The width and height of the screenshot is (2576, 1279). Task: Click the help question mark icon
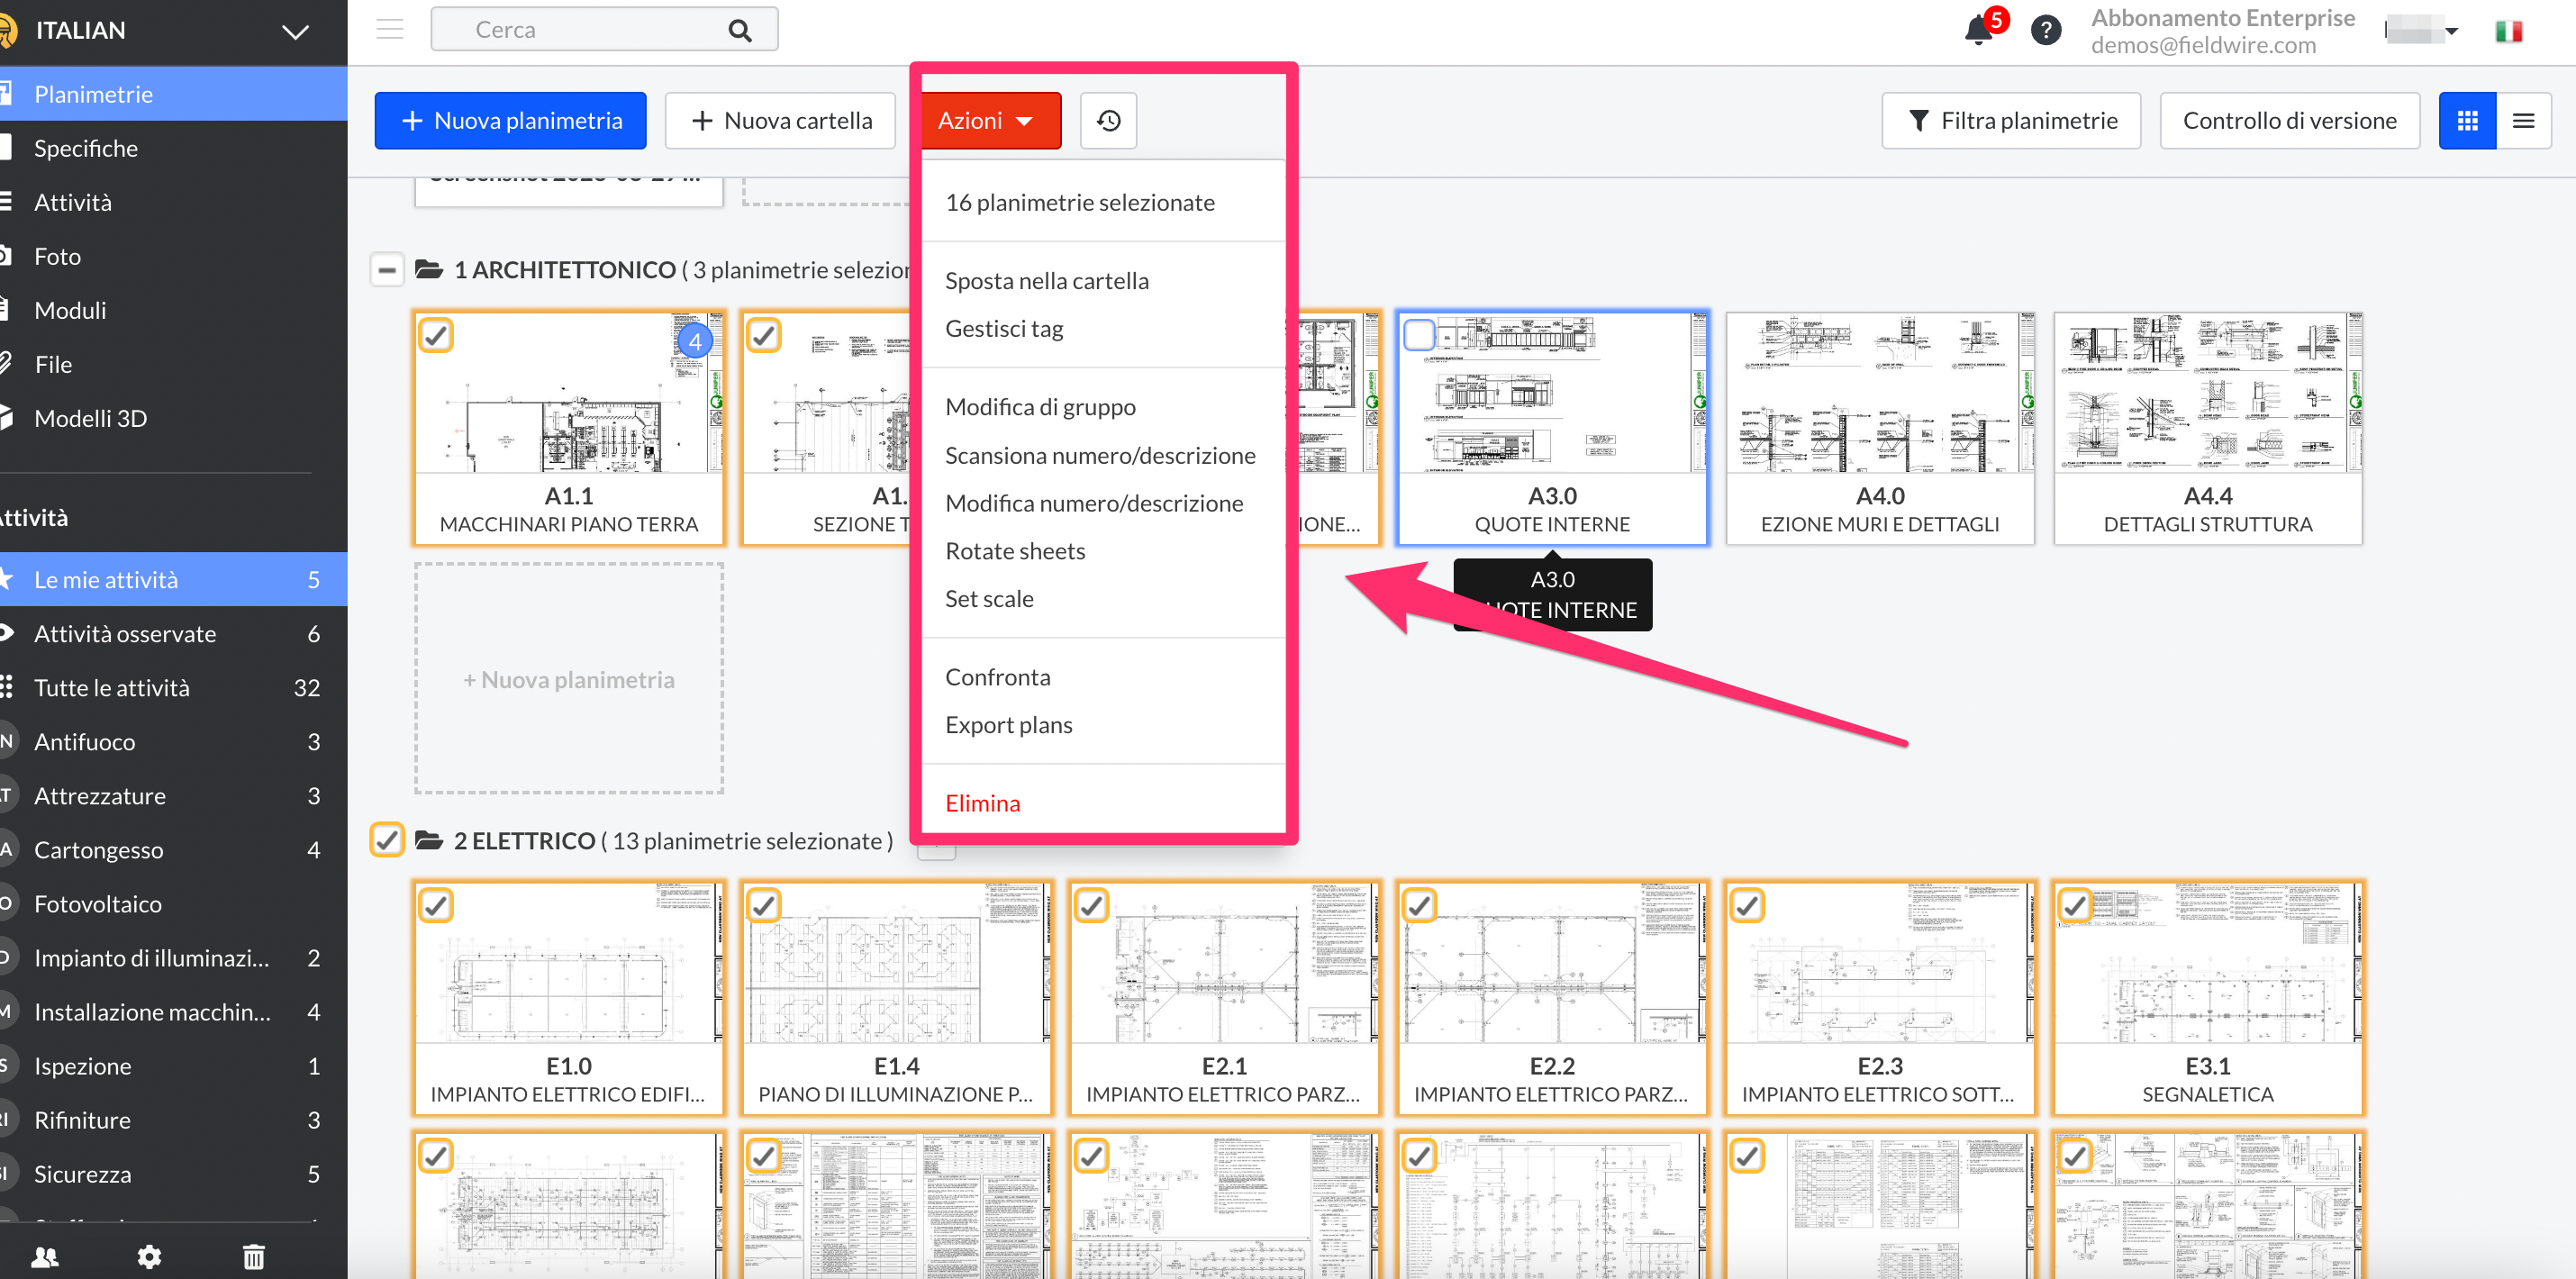(x=2045, y=30)
